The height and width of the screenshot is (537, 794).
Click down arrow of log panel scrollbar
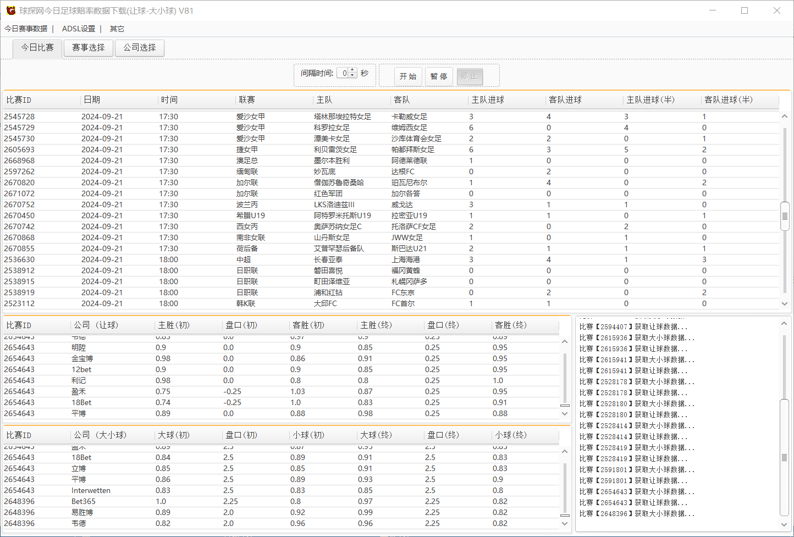785,524
